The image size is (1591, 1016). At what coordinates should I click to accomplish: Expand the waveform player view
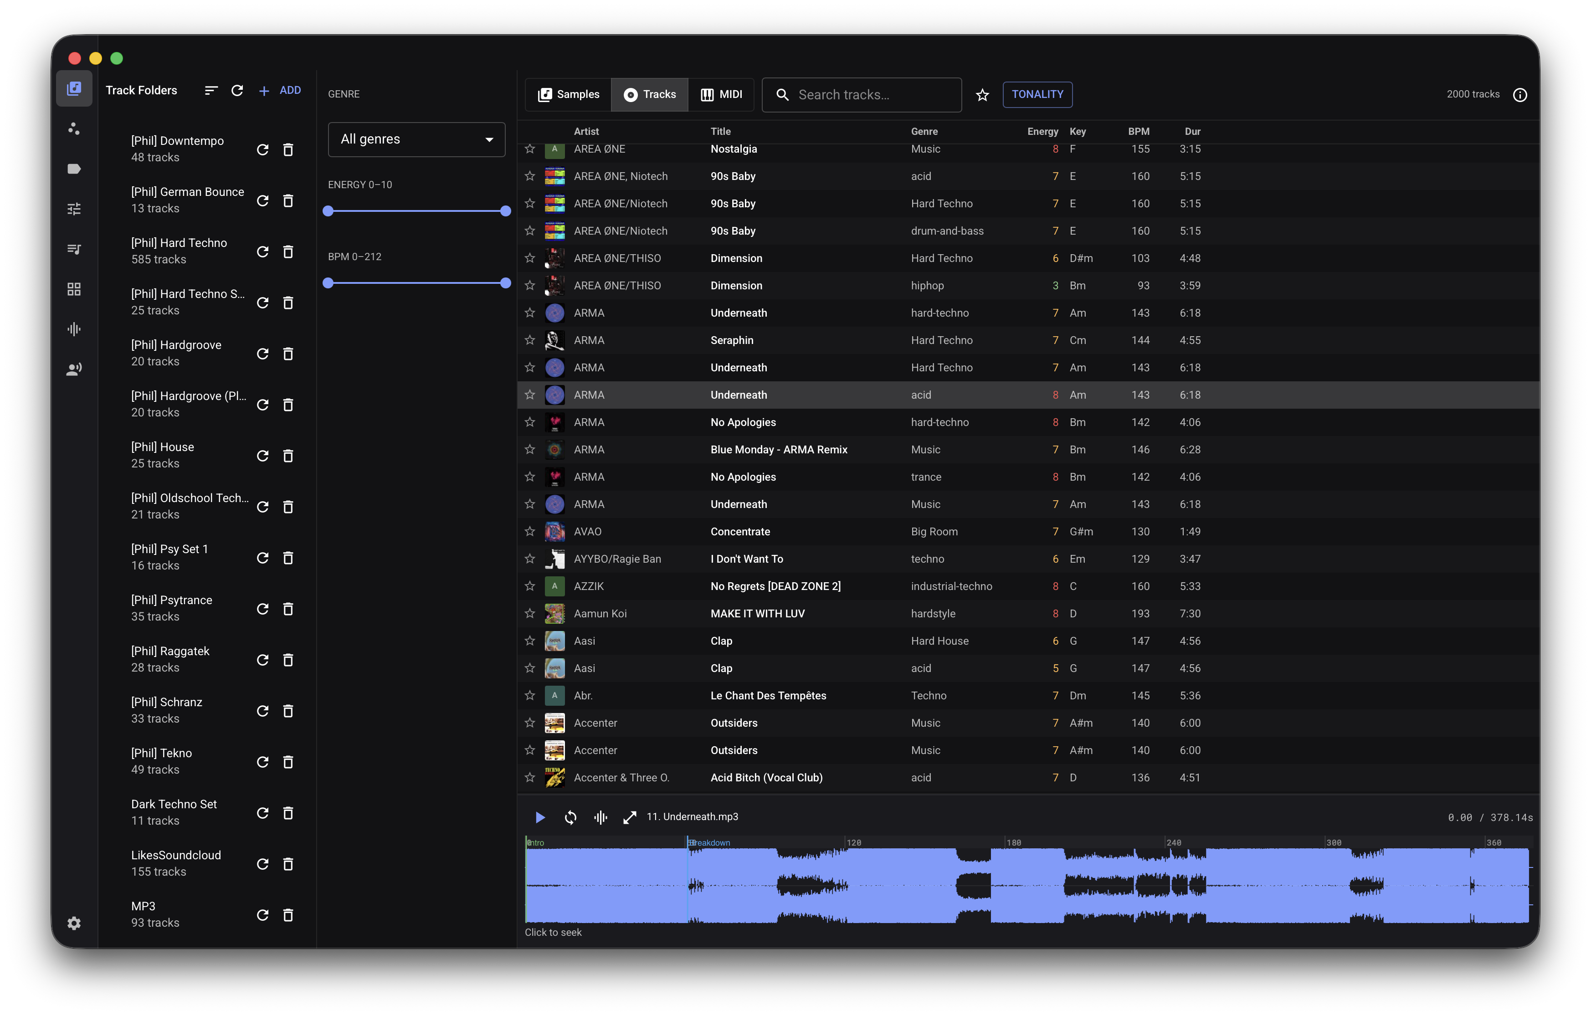pos(630,817)
